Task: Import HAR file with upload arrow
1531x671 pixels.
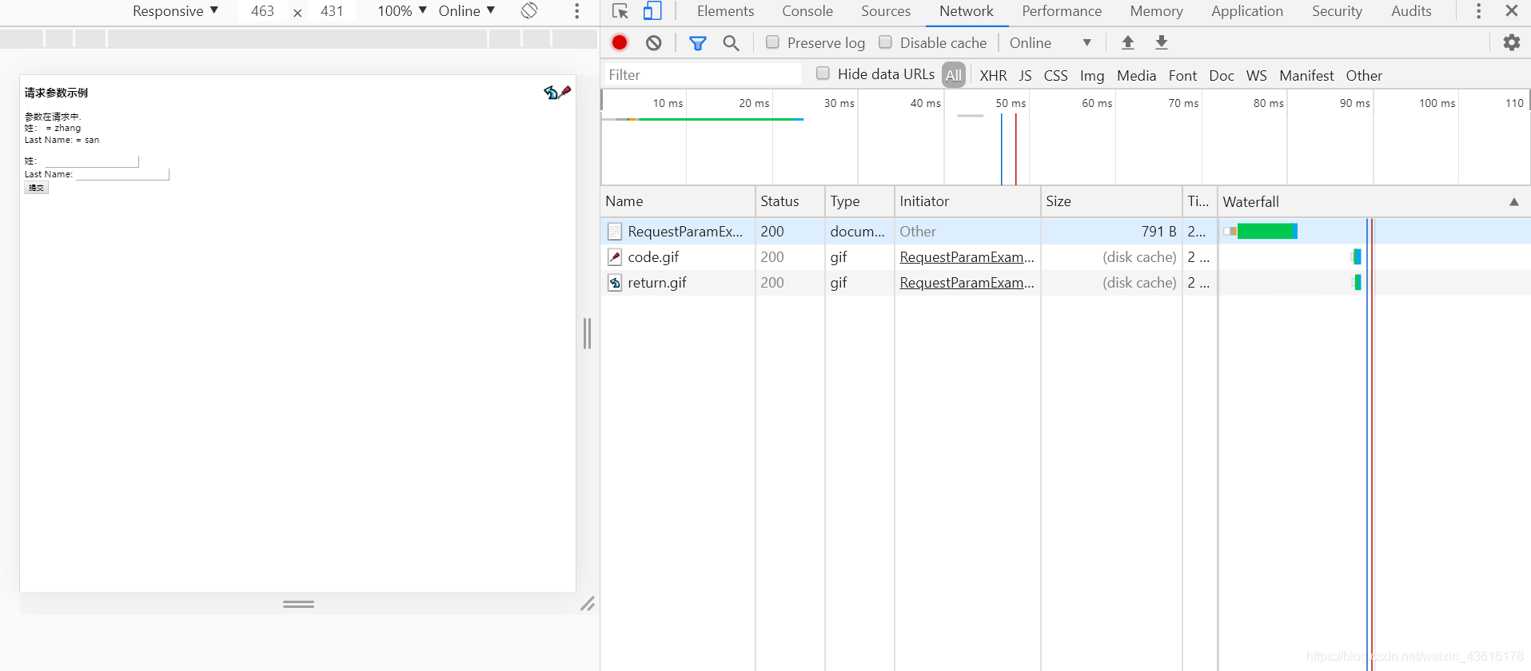Action: pos(1128,43)
